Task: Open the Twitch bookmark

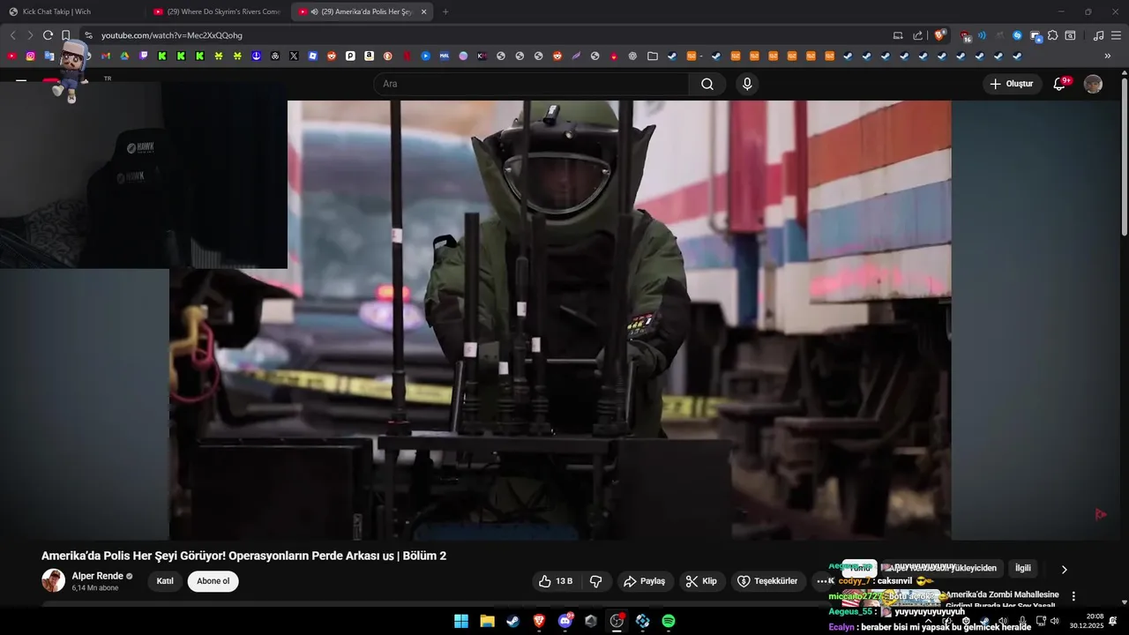Action: [x=144, y=56]
